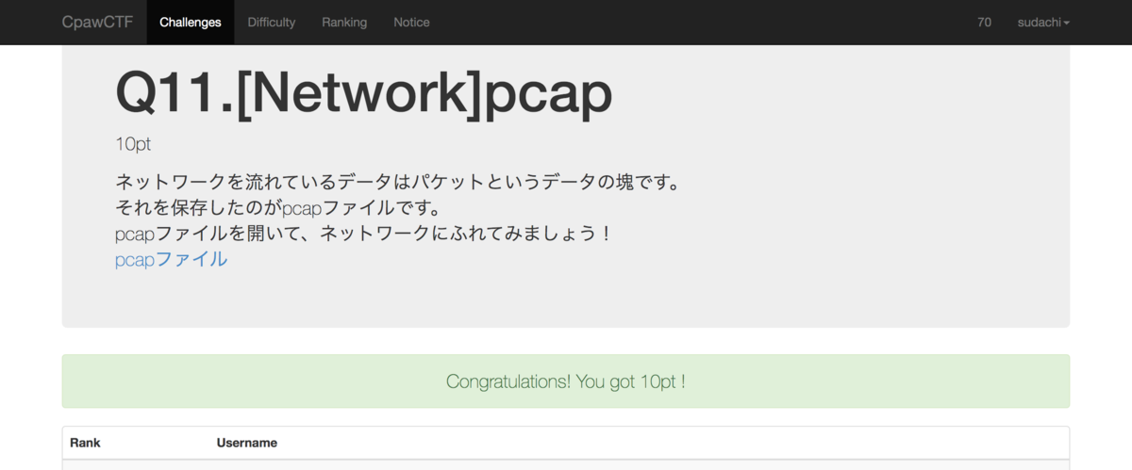
Task: Go to the Difficulty page
Action: (x=272, y=22)
